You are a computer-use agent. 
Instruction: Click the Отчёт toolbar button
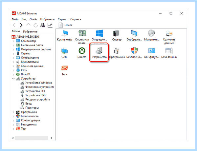point(65,25)
